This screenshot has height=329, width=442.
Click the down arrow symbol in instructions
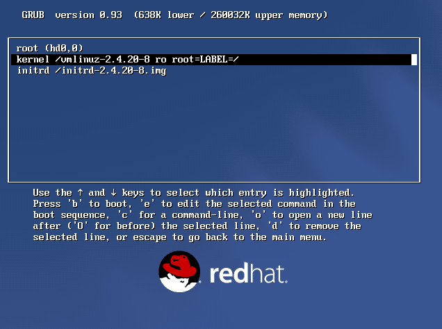tap(113, 192)
